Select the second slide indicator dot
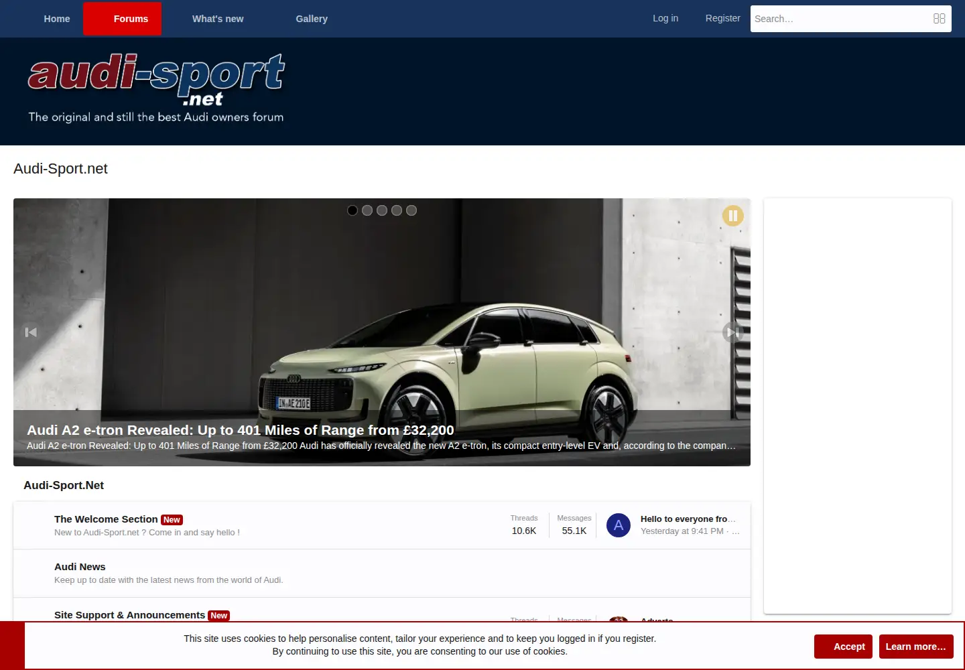 coord(367,210)
